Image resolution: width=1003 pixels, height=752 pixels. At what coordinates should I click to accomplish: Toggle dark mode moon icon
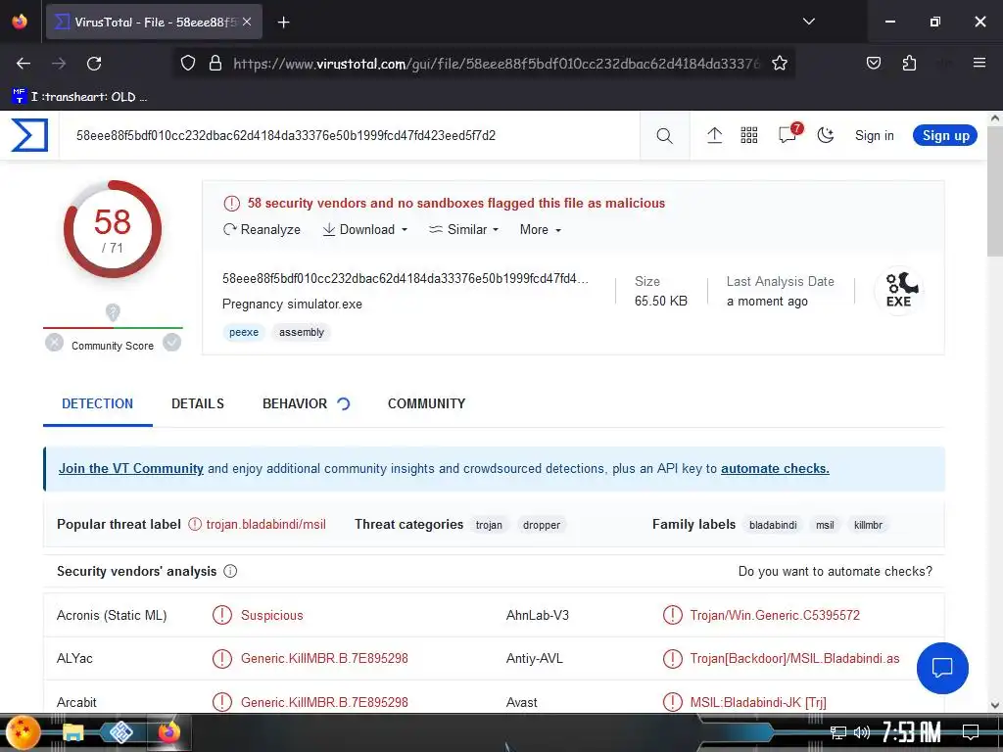pyautogui.click(x=826, y=135)
